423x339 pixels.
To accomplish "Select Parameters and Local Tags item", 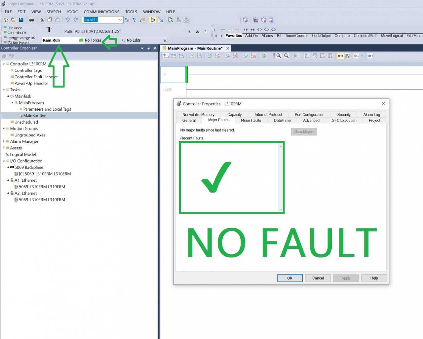I will (x=47, y=109).
